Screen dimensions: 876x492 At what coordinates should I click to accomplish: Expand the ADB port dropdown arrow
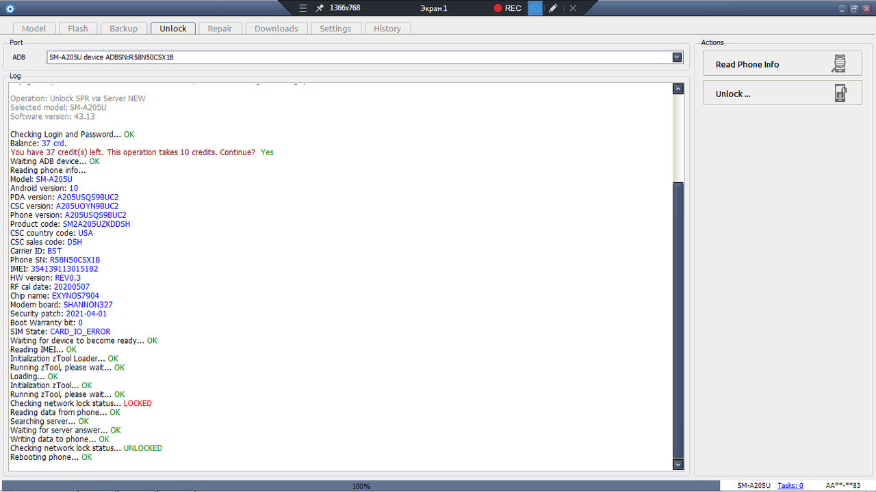point(678,57)
